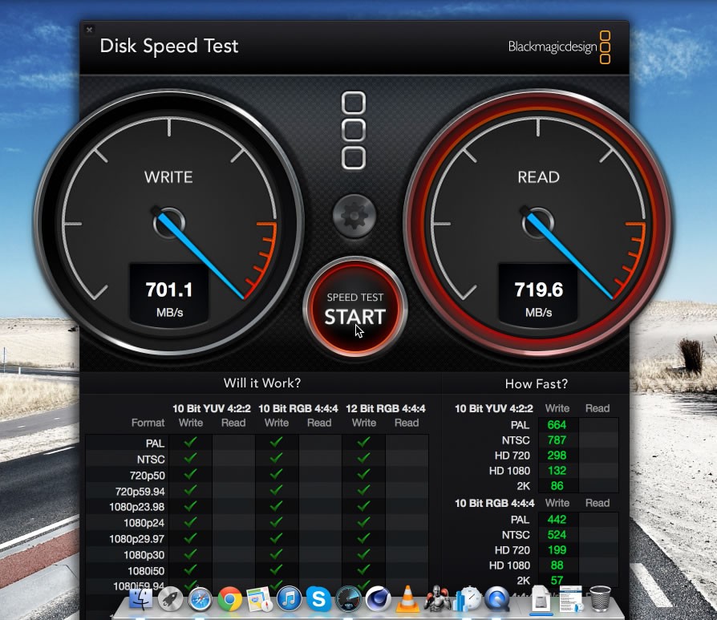
Task: Launch iTunes from the dock
Action: tap(289, 598)
